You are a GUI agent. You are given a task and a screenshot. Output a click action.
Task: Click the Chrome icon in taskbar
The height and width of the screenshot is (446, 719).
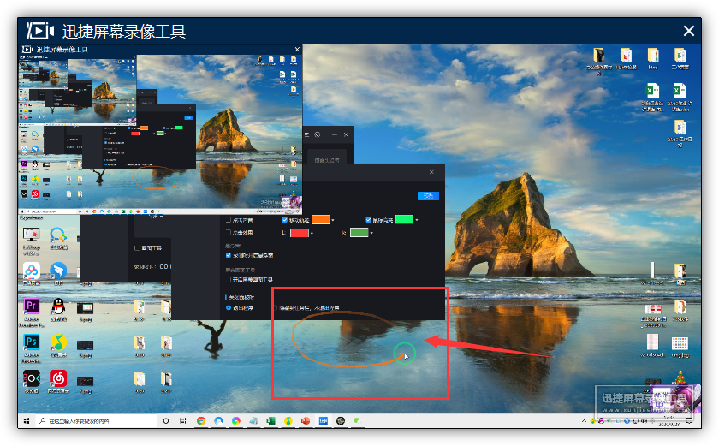(201, 421)
